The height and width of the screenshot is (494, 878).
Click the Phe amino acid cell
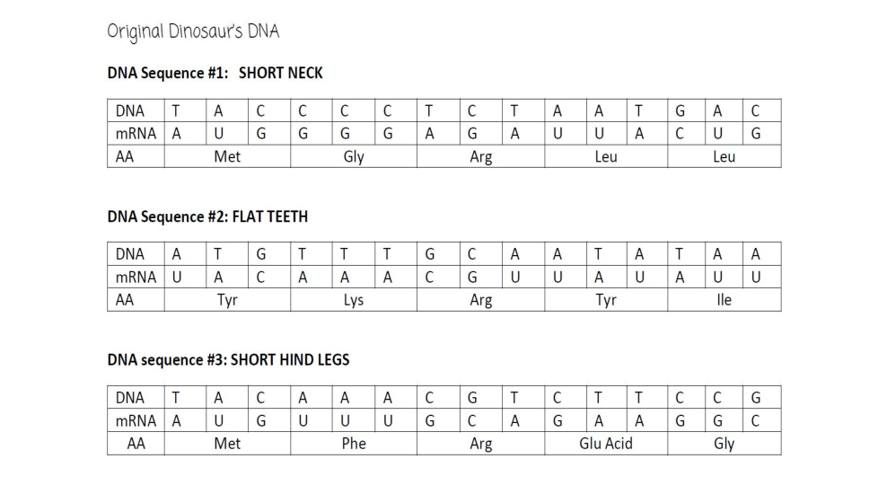[354, 444]
